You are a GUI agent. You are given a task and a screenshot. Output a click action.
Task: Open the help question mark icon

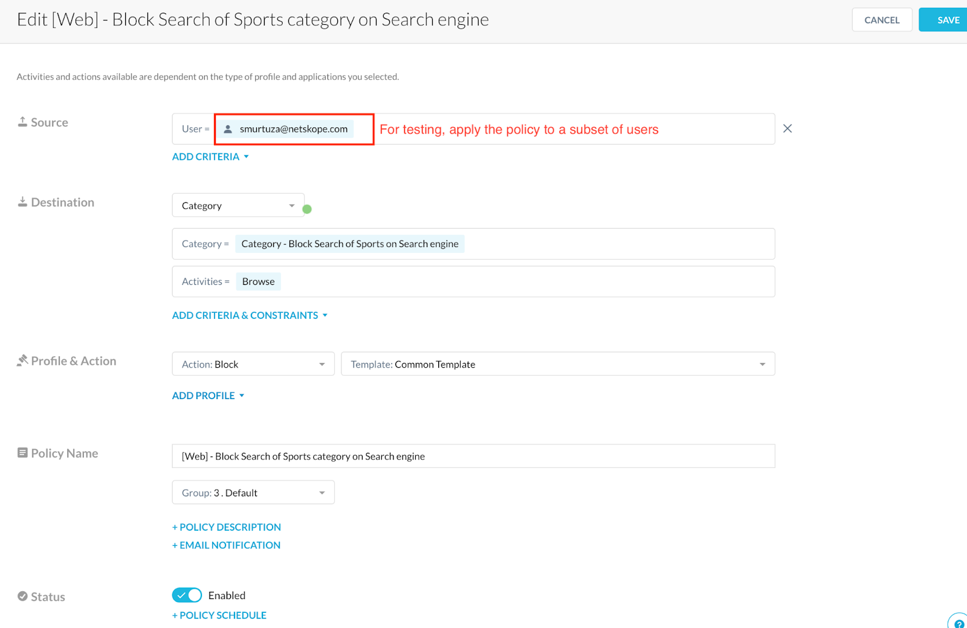959,623
